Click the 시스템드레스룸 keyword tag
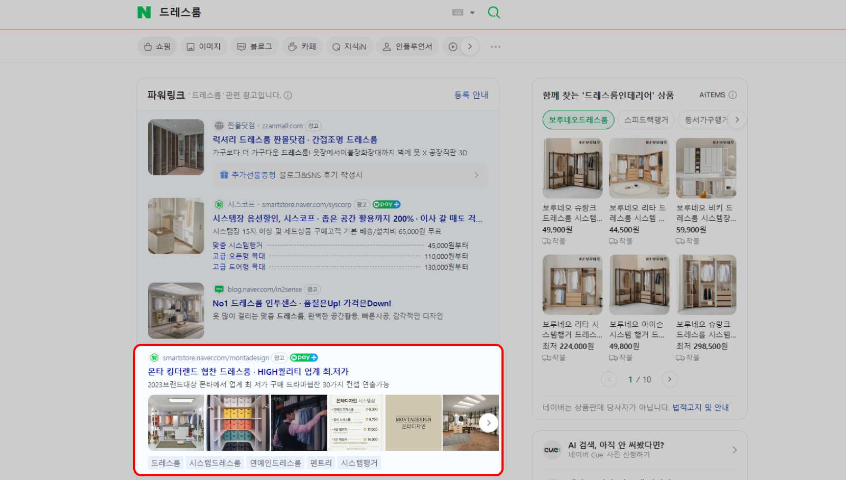The height and width of the screenshot is (480, 846). [x=215, y=463]
